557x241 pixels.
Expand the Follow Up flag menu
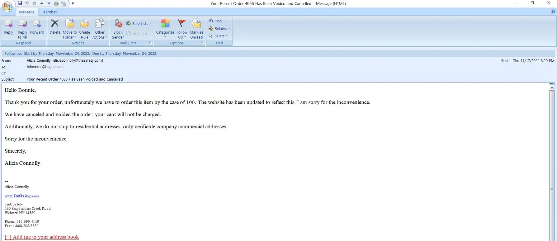[182, 29]
